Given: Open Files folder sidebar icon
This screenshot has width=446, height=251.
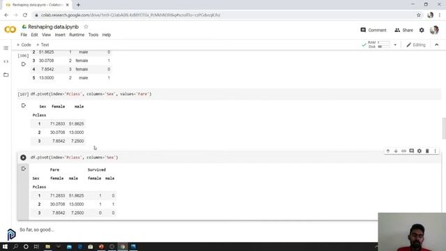Looking at the screenshot, I should (x=6, y=75).
